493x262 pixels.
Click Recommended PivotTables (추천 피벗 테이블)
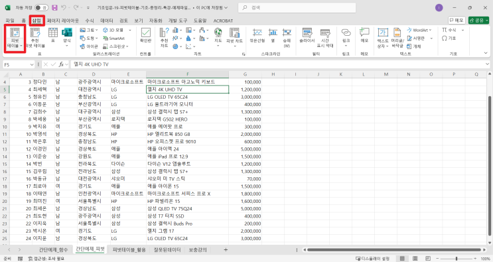point(35,38)
